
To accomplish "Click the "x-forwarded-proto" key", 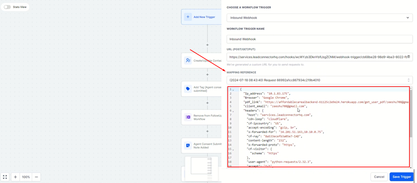I will pos(263,145).
